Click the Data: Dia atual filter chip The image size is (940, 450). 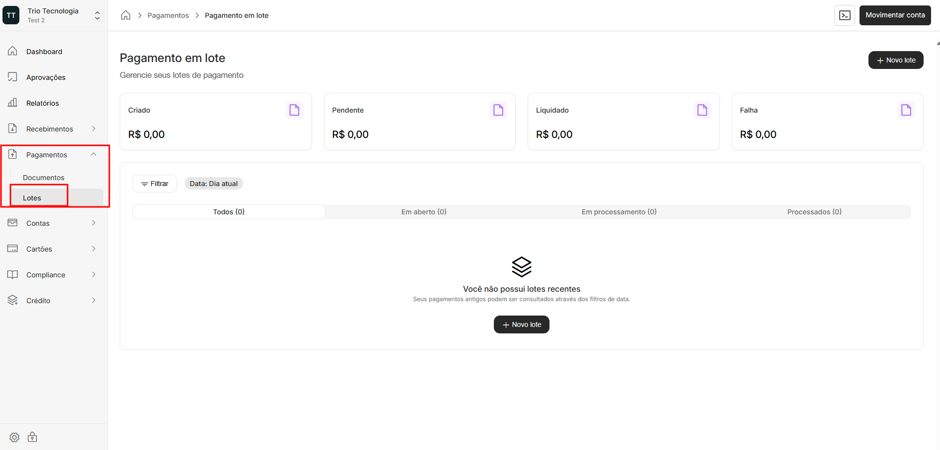(x=214, y=184)
